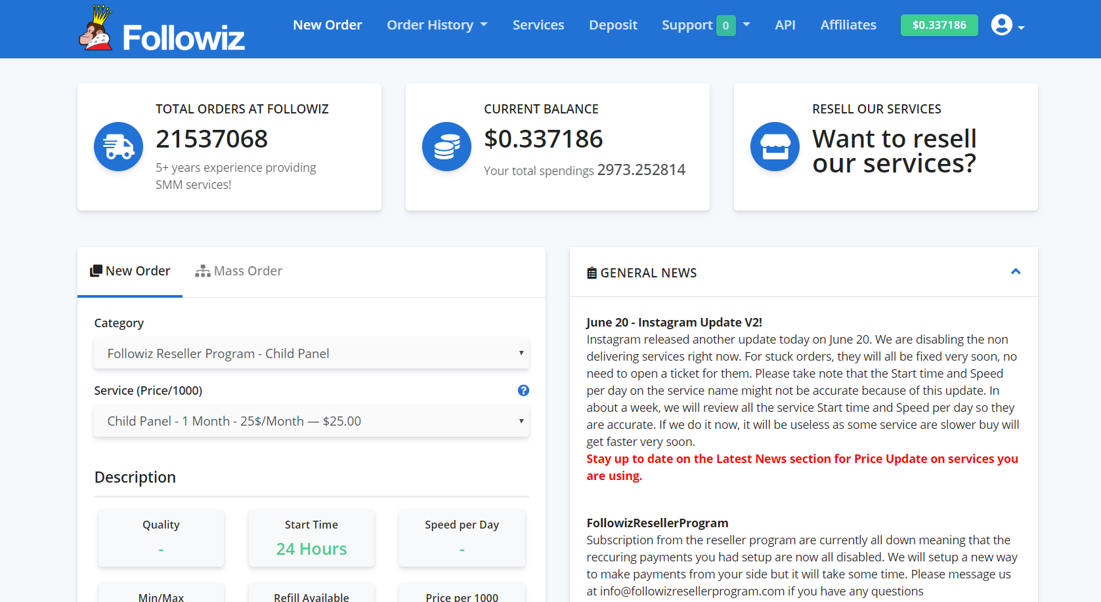This screenshot has width=1101, height=602.
Task: Click the total spendings value 2973.252814
Action: coord(641,170)
